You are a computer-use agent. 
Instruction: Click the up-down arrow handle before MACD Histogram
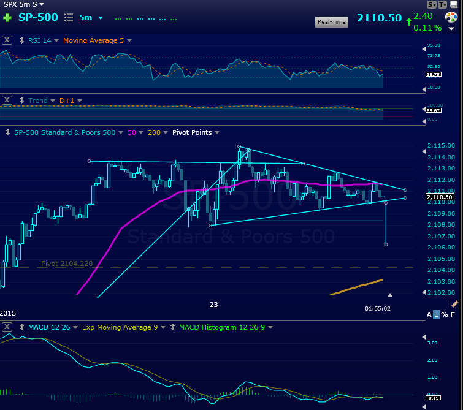coord(172,327)
